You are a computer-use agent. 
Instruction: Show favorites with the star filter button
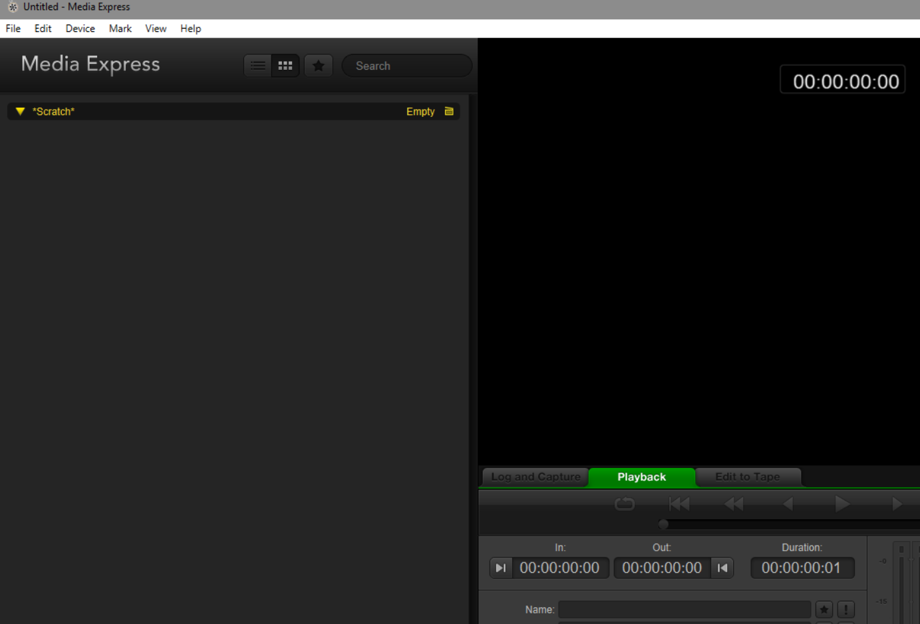pyautogui.click(x=318, y=65)
